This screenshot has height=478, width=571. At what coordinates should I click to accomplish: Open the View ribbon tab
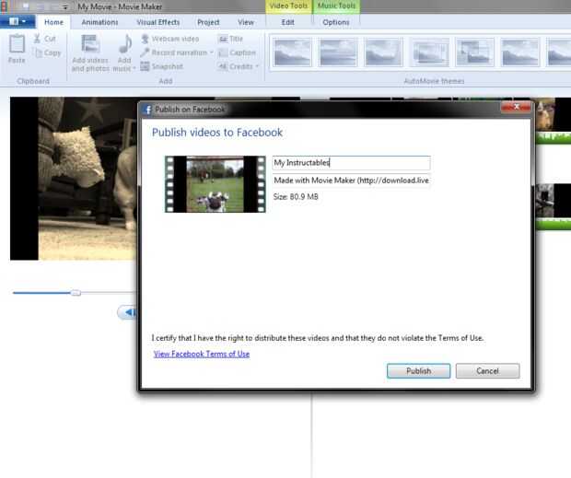(246, 22)
